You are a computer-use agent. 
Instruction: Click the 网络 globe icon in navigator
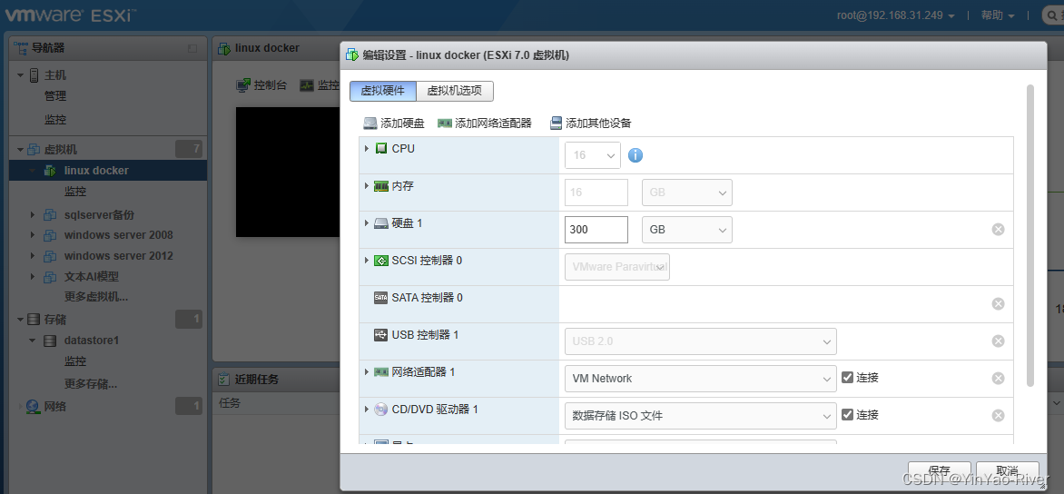(33, 407)
